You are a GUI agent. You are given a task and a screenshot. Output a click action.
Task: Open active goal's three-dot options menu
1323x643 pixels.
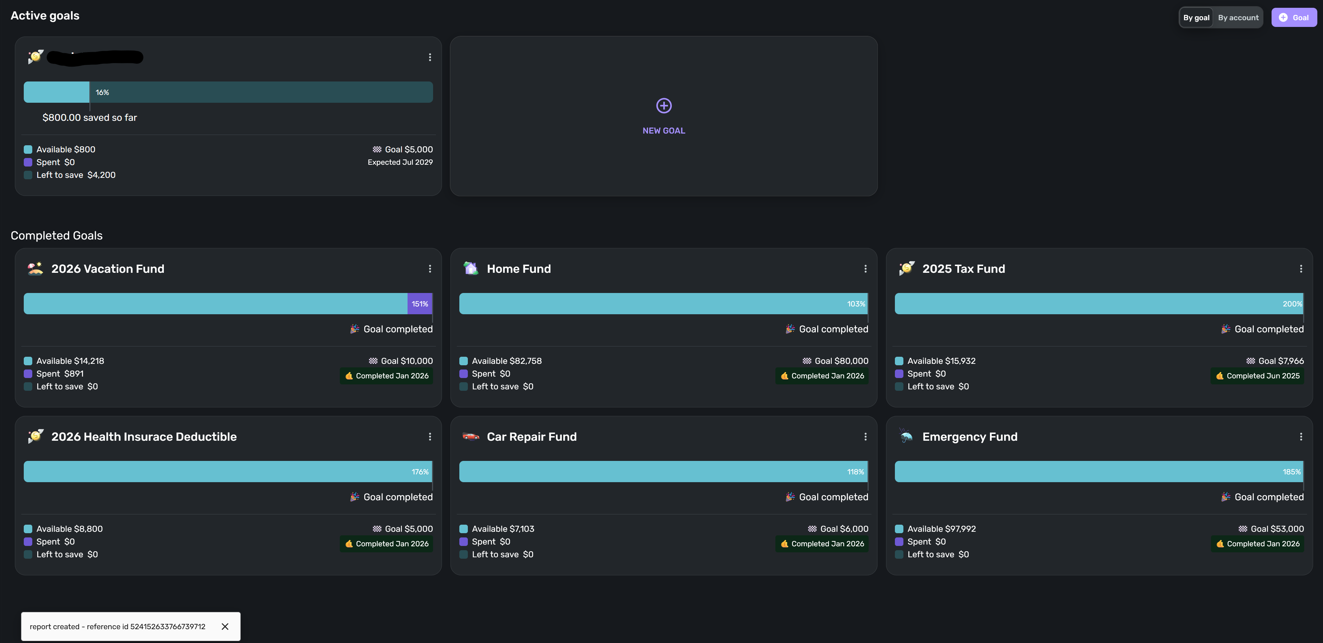(x=430, y=57)
